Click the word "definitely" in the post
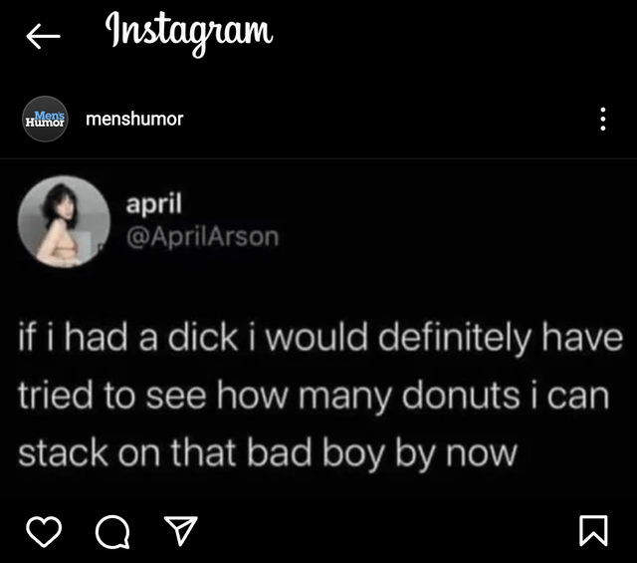The height and width of the screenshot is (563, 637). (454, 338)
